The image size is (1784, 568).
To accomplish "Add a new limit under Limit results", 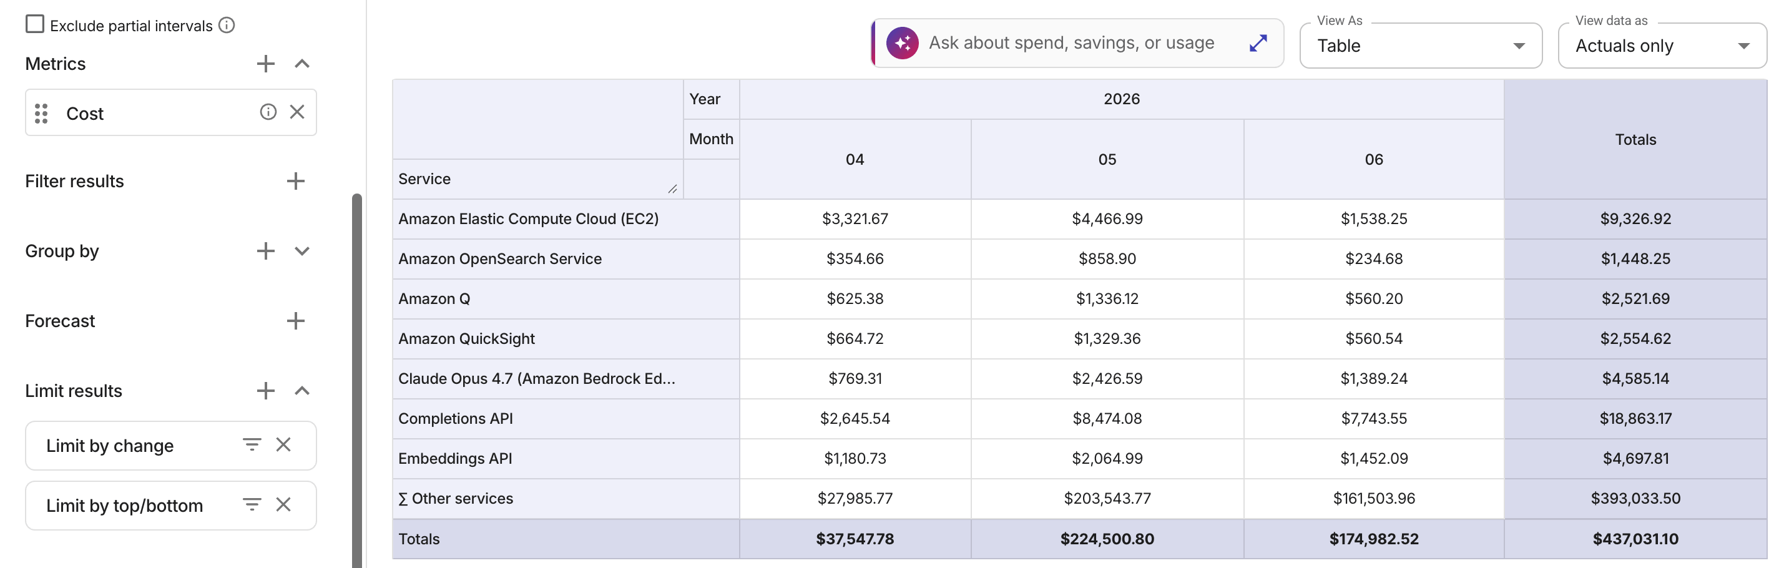I will 265,391.
